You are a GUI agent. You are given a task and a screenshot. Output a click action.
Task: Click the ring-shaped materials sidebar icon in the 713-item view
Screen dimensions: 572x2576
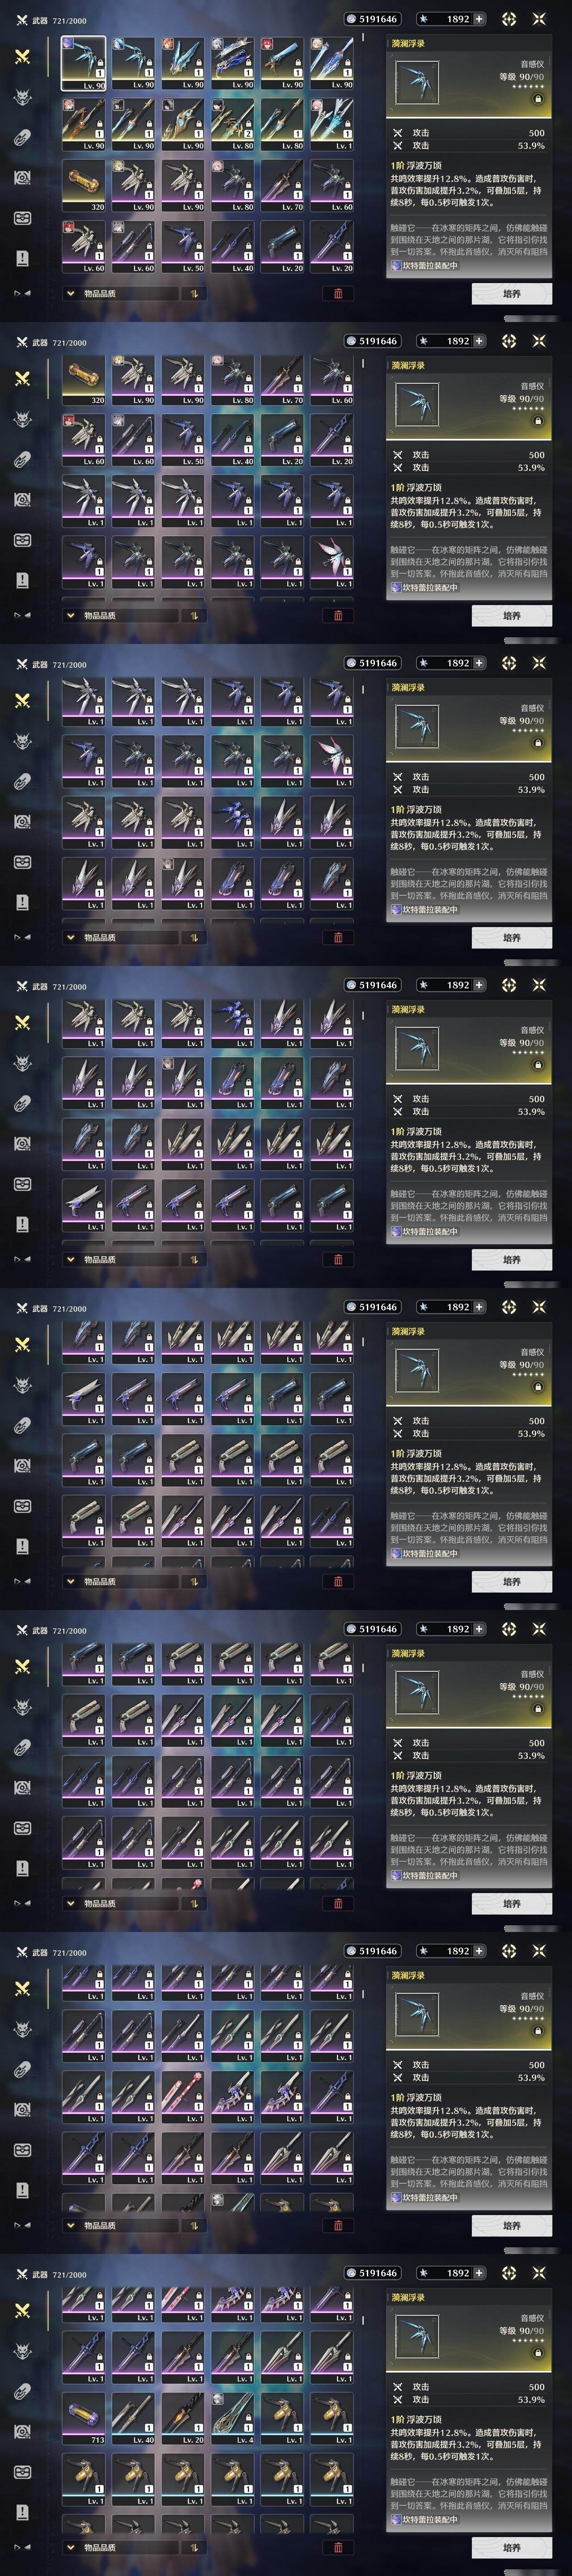[22, 2391]
